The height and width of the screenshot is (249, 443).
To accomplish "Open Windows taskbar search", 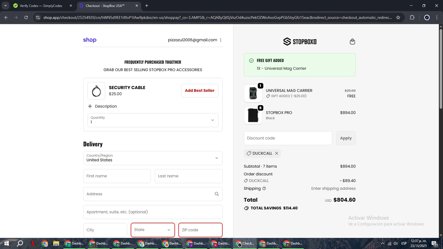I will pos(20,244).
